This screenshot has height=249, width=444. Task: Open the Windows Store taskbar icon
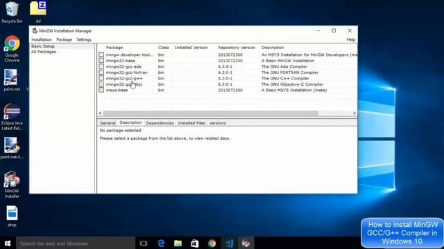pos(195,243)
